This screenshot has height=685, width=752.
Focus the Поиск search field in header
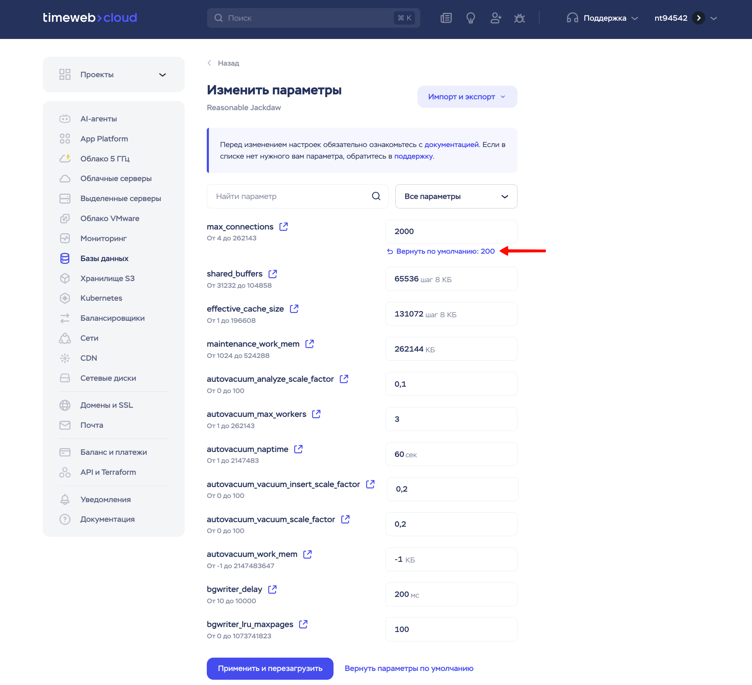(x=313, y=18)
